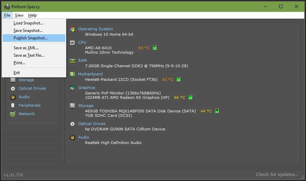Choose Load Snapshot from File menu
The image size is (306, 181).
click(34, 23)
